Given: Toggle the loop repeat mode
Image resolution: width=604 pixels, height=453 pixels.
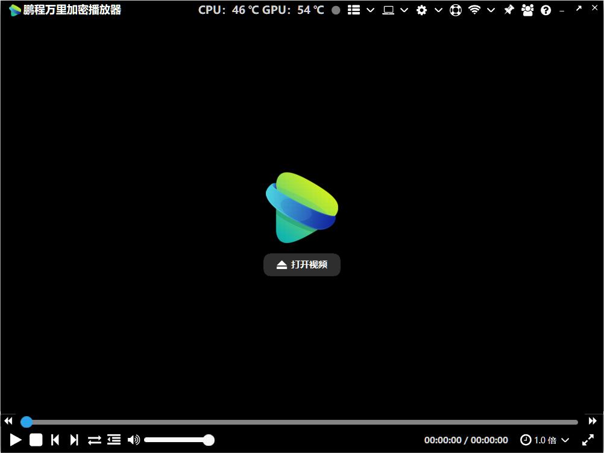Looking at the screenshot, I should coord(95,440).
